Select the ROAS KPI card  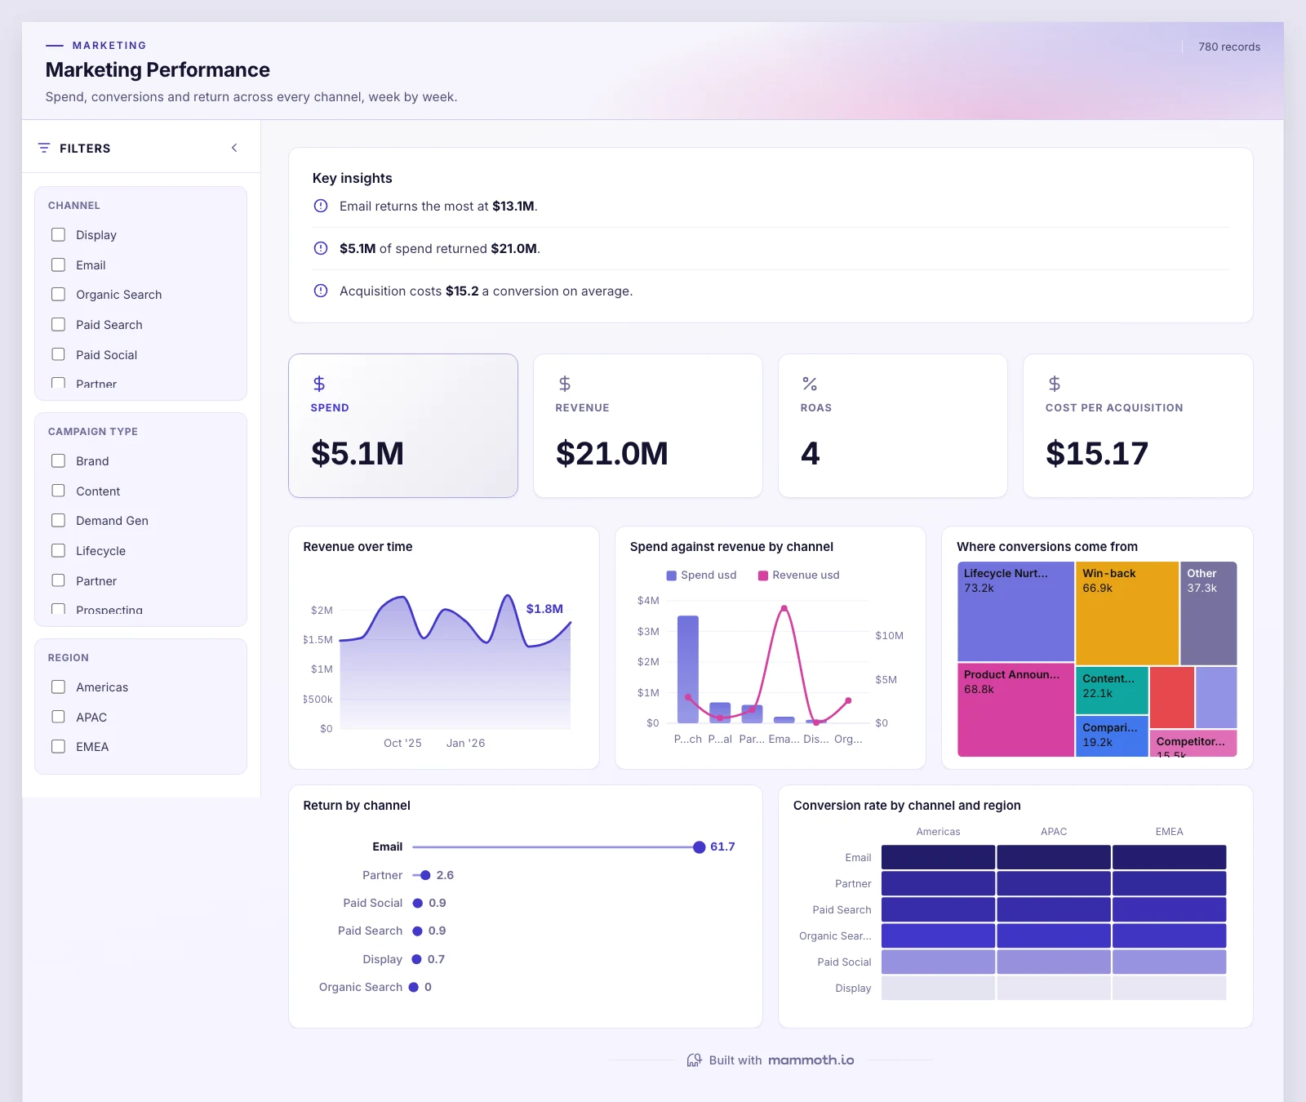[x=893, y=425]
